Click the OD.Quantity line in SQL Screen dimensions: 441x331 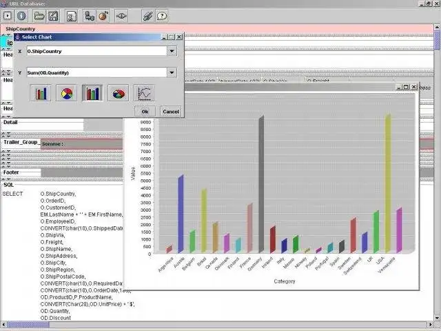[55, 311]
